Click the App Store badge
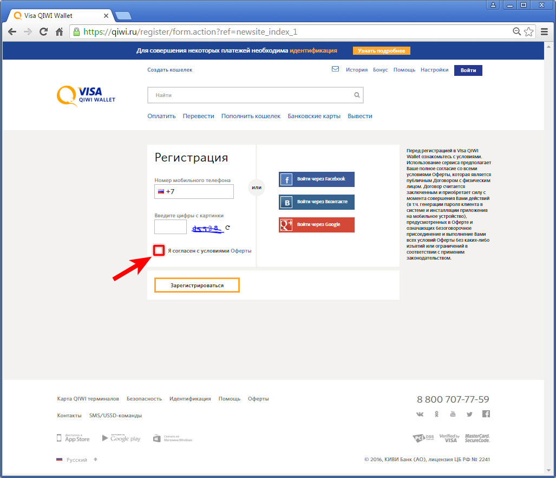556x478 pixels. click(74, 438)
